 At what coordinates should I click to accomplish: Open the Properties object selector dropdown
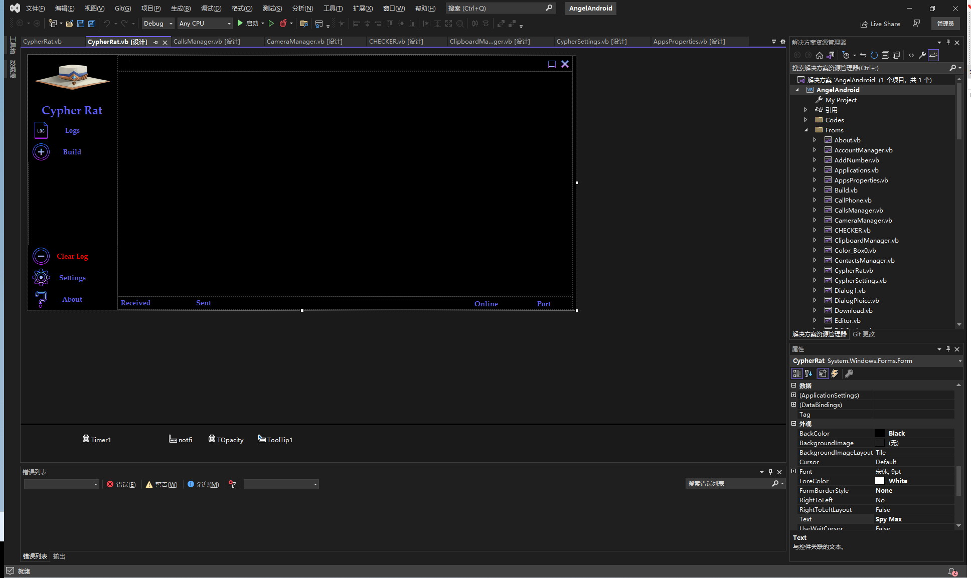(x=960, y=361)
